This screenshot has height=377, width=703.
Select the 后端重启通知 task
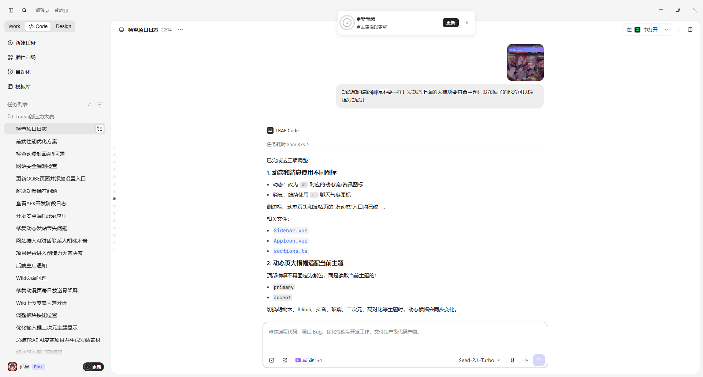[55, 266]
